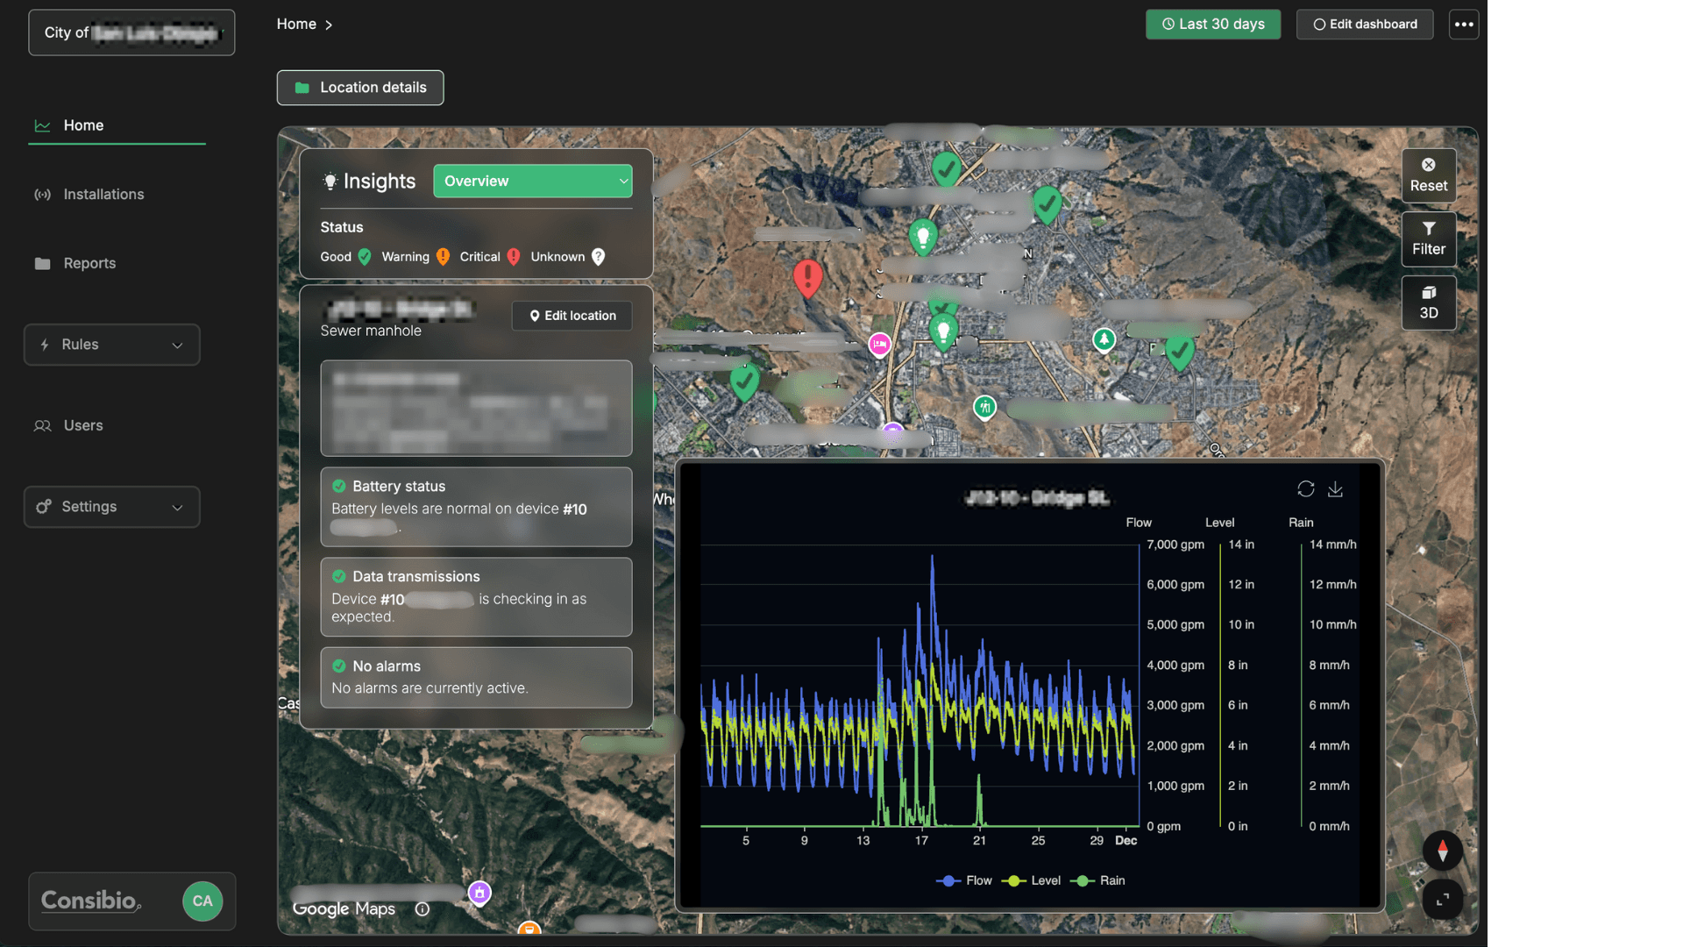This screenshot has width=1683, height=947.
Task: Reset the map view
Action: click(x=1428, y=175)
